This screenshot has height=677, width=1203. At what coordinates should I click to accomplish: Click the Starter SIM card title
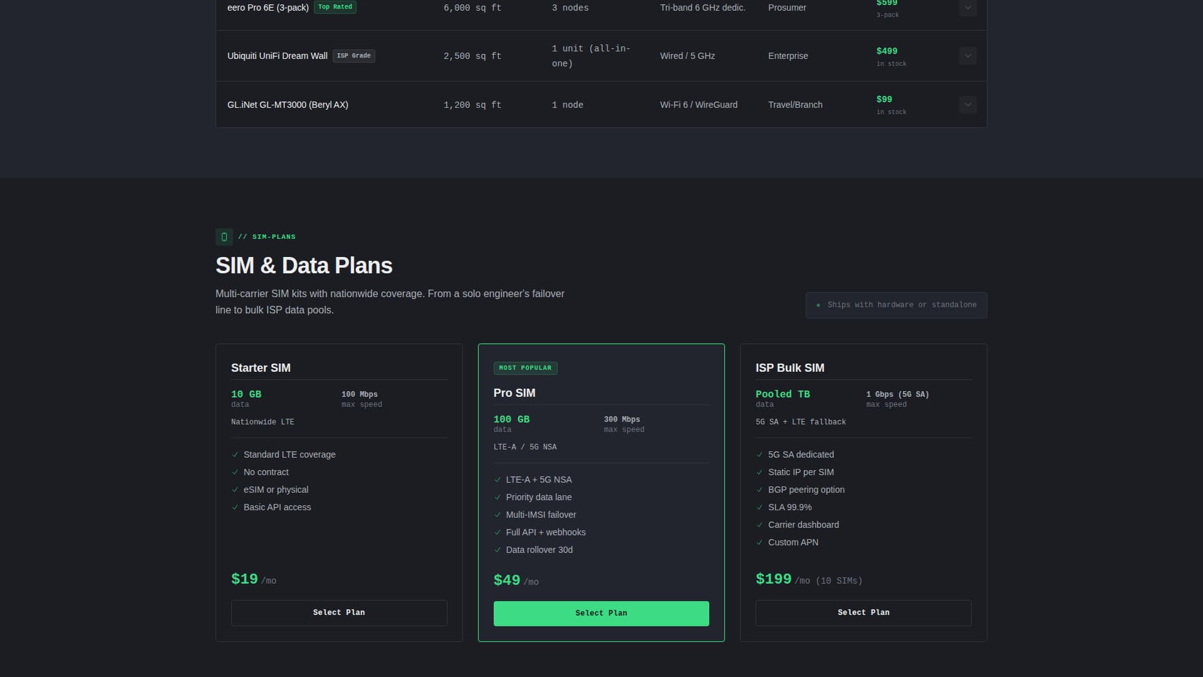pyautogui.click(x=261, y=368)
